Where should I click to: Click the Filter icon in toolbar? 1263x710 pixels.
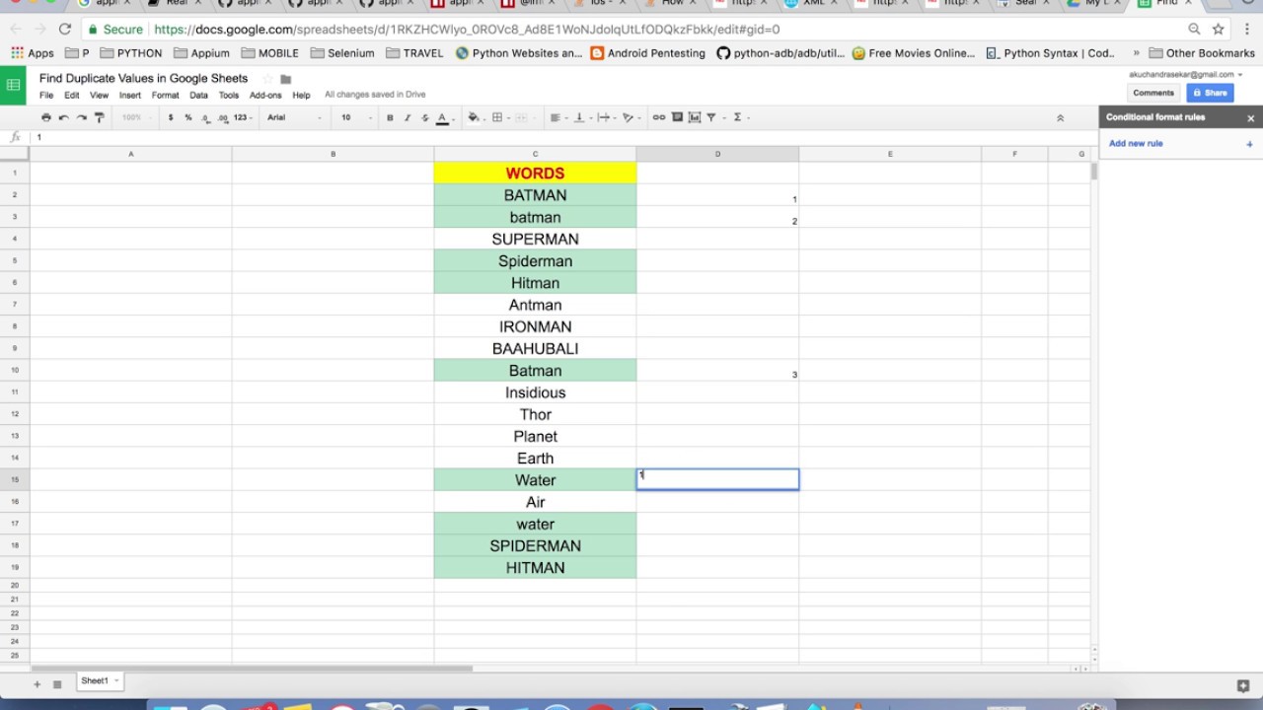(712, 117)
